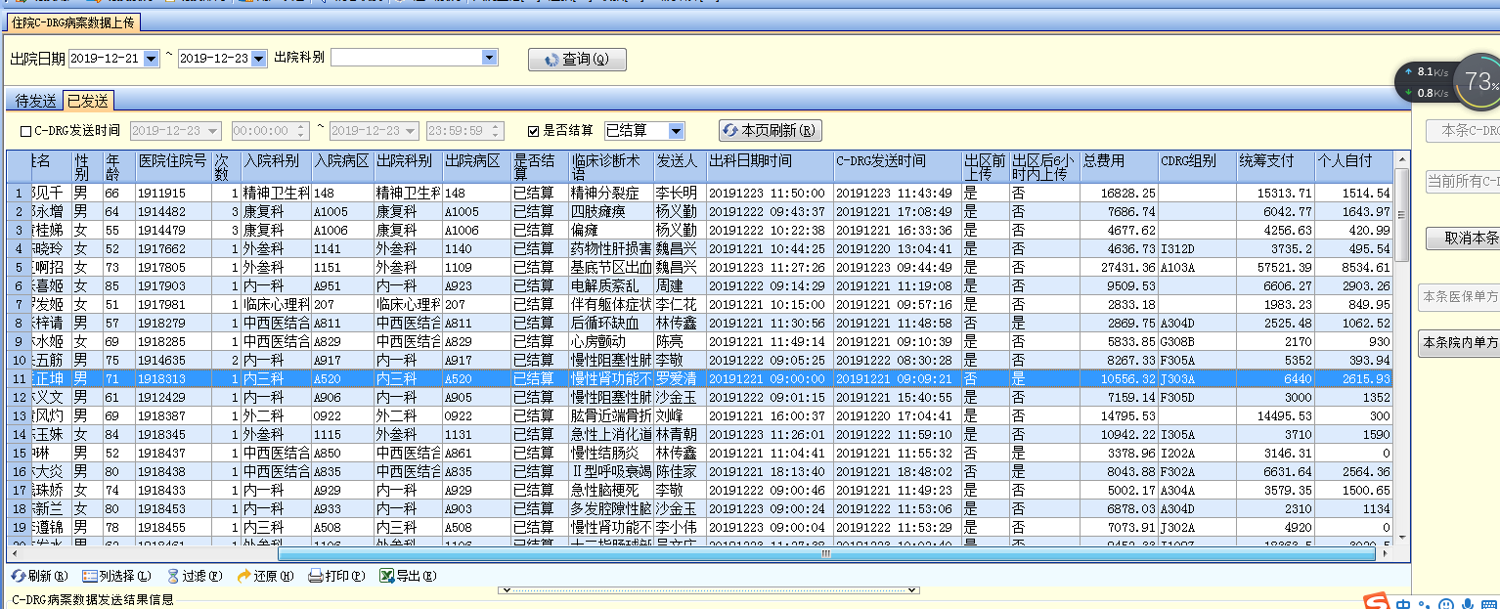Click the 出科日期时间 column header

(770, 166)
